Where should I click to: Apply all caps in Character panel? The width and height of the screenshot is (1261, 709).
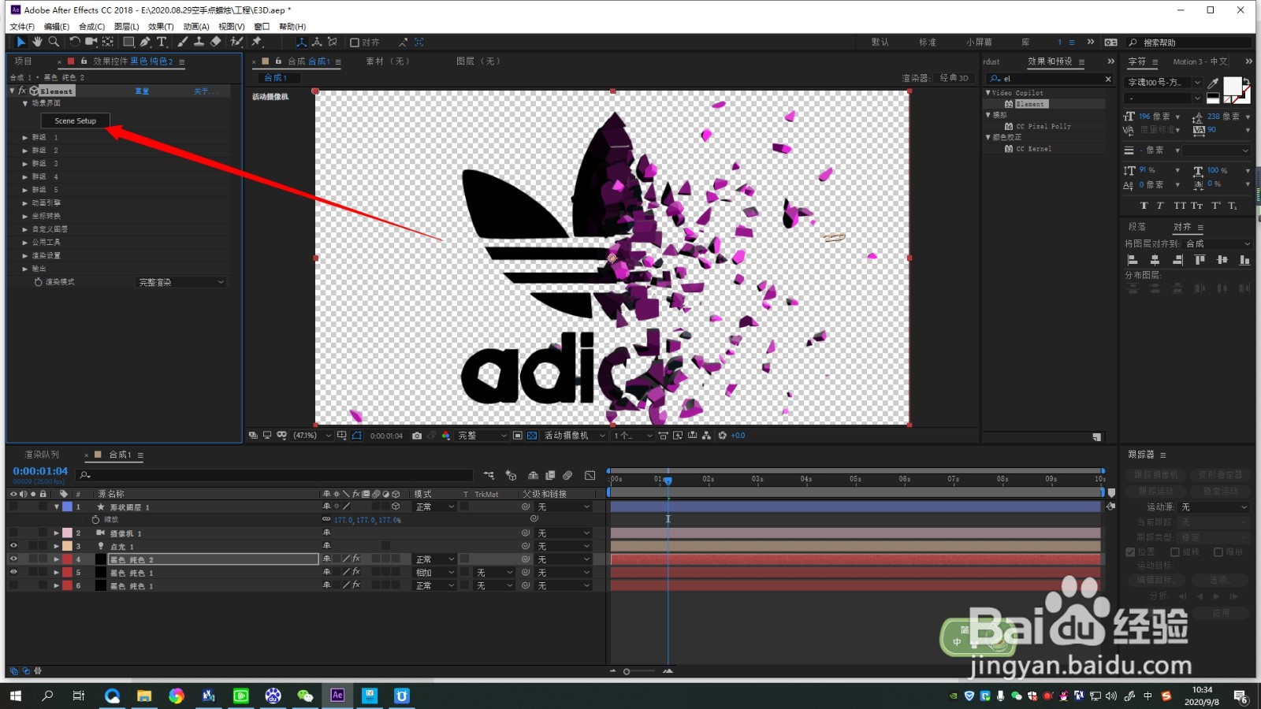click(x=1179, y=206)
